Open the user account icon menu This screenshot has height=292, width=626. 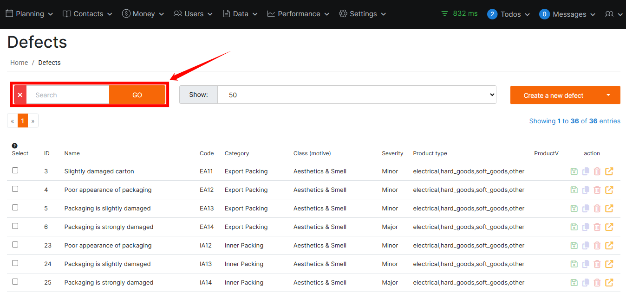click(613, 14)
